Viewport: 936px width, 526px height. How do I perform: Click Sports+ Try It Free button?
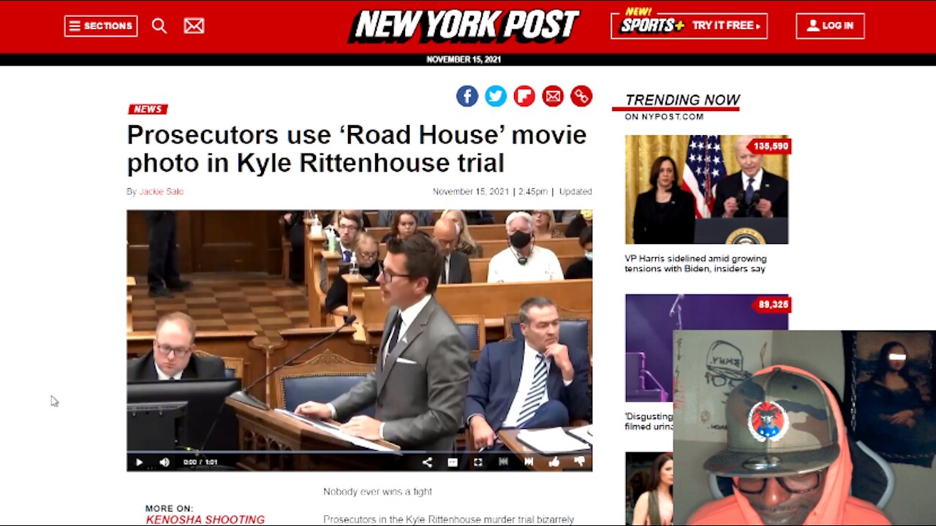(689, 26)
